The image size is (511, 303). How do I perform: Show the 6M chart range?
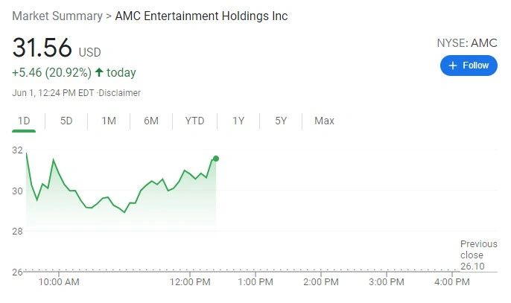pos(151,121)
